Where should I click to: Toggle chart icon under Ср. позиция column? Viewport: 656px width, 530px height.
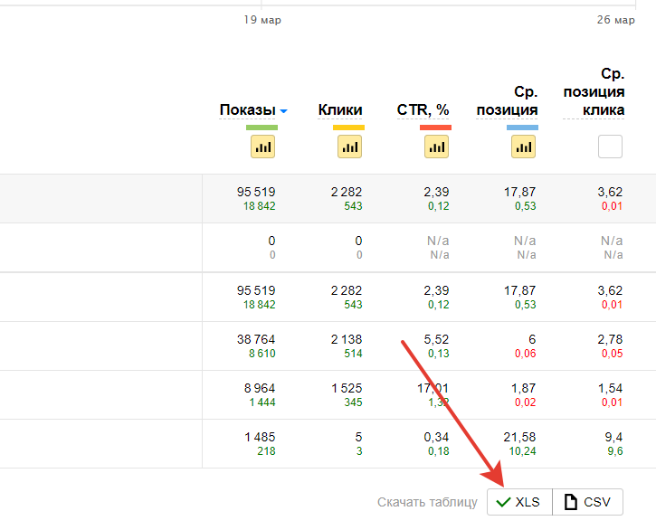[x=523, y=147]
